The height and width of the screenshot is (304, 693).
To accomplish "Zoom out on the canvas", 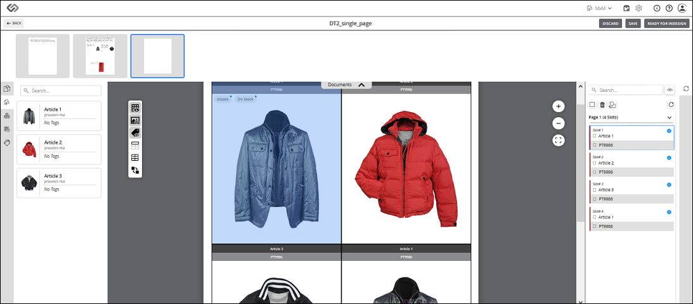I will 558,123.
